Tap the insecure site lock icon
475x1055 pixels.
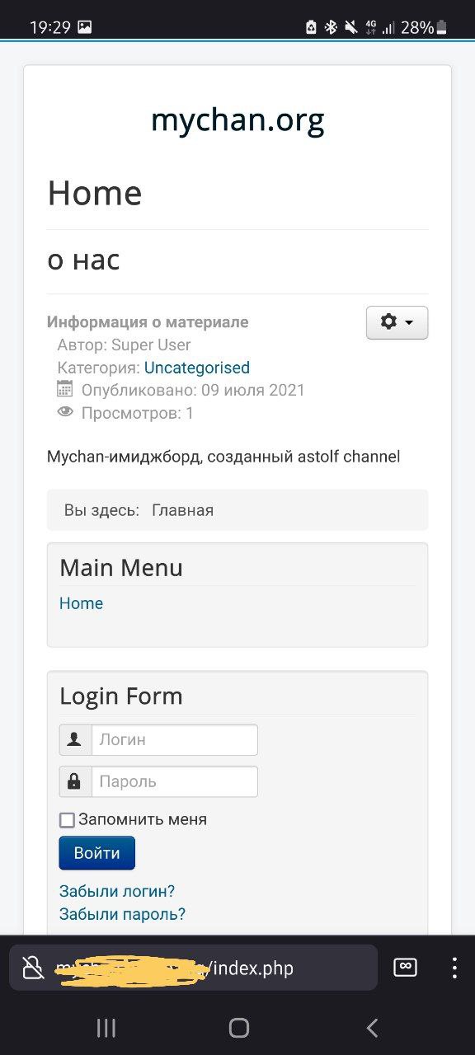pyautogui.click(x=33, y=968)
